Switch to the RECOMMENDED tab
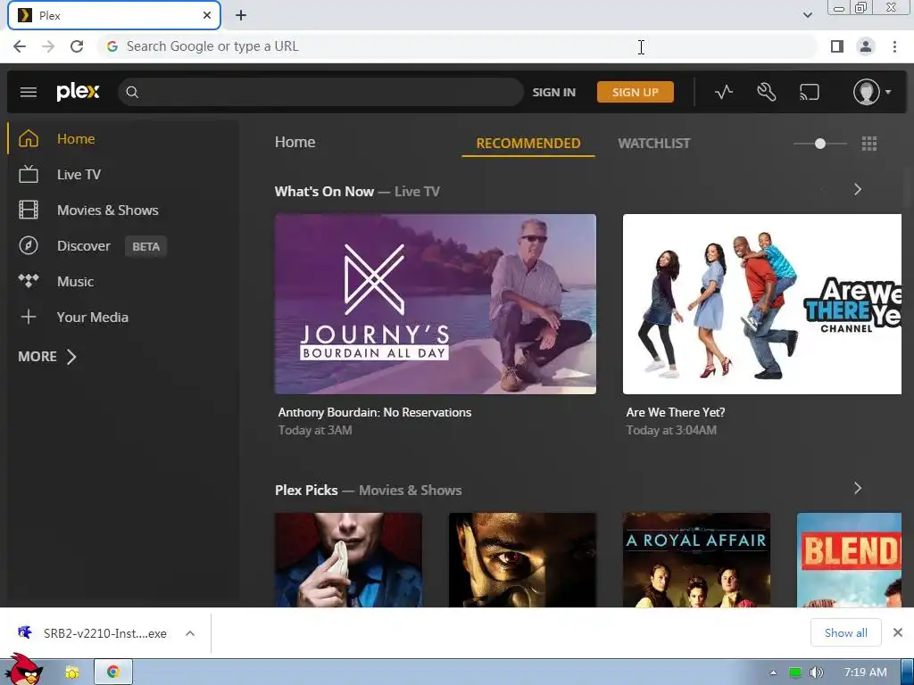The width and height of the screenshot is (914, 685). click(528, 144)
